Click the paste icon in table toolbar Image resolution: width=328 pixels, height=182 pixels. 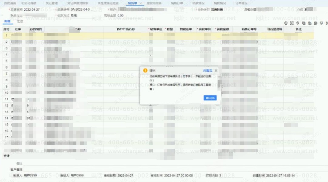[310, 23]
